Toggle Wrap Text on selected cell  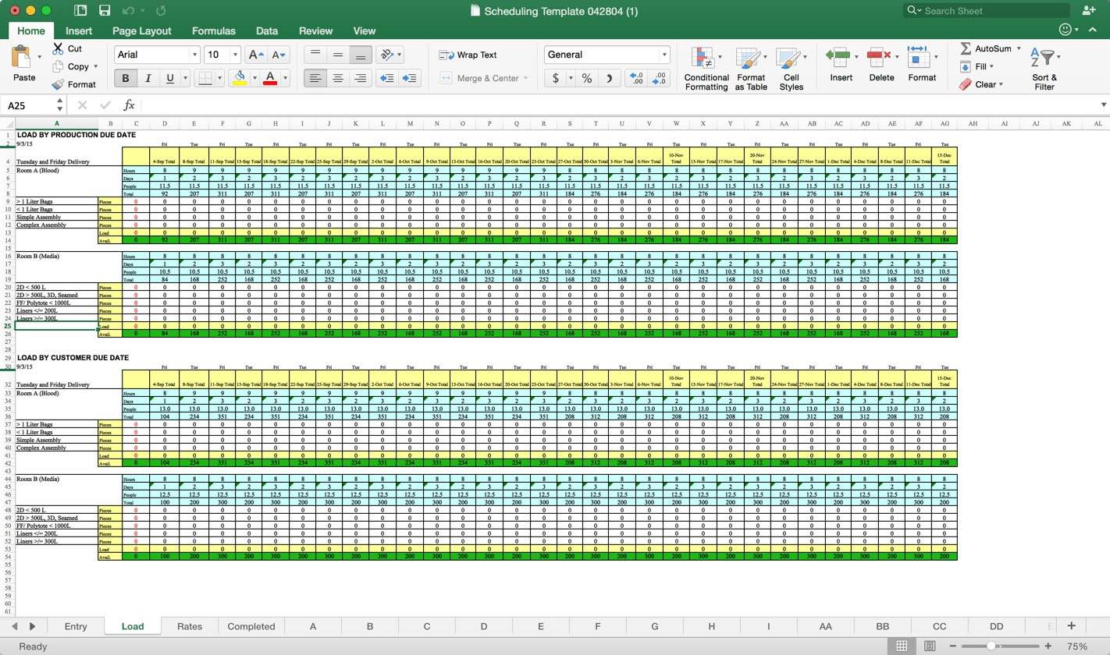(x=468, y=55)
